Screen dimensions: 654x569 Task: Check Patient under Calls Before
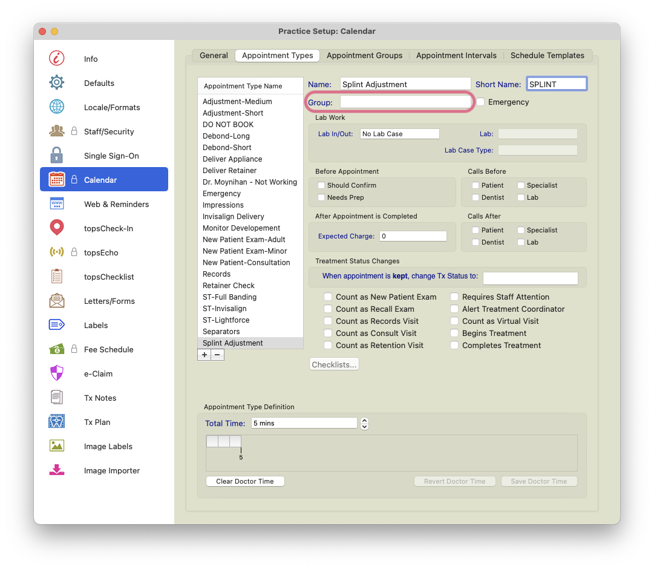point(475,185)
